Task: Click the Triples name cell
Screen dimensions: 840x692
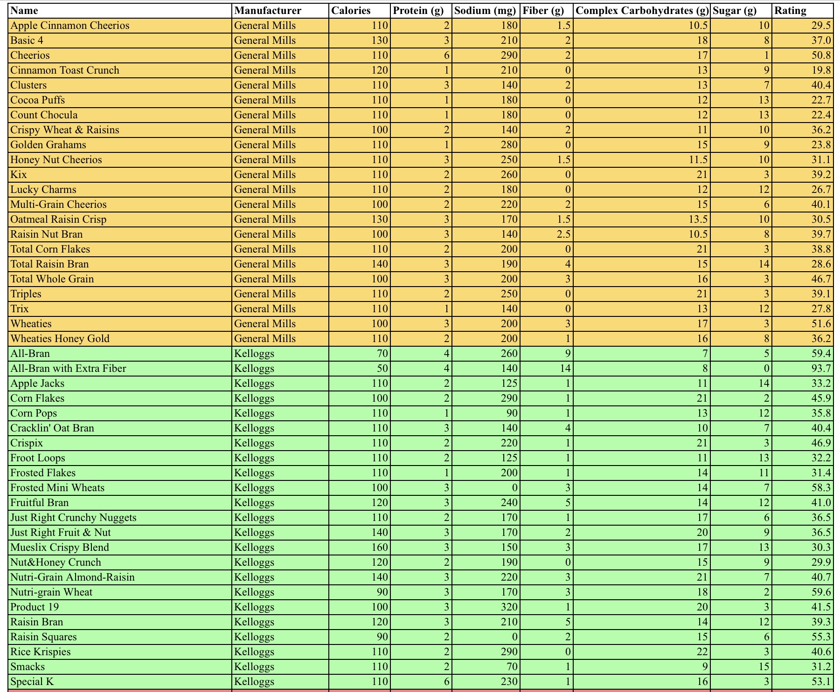Action: 120,294
